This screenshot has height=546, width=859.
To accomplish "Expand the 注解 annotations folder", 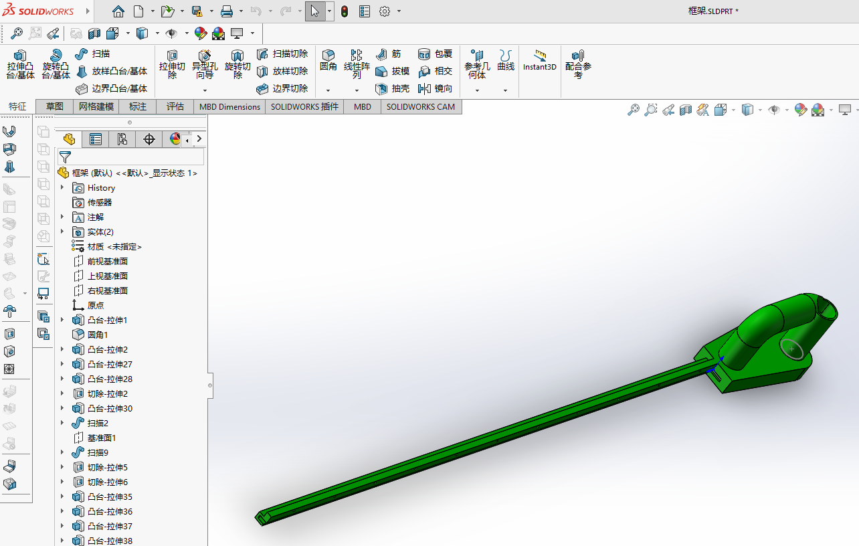I will 62,217.
